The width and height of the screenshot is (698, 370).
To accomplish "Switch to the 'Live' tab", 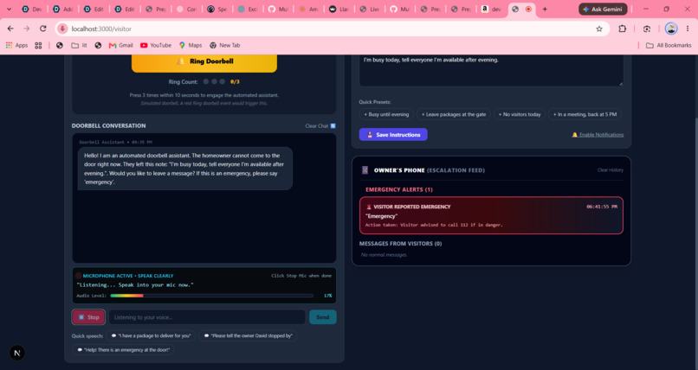I will click(x=370, y=9).
